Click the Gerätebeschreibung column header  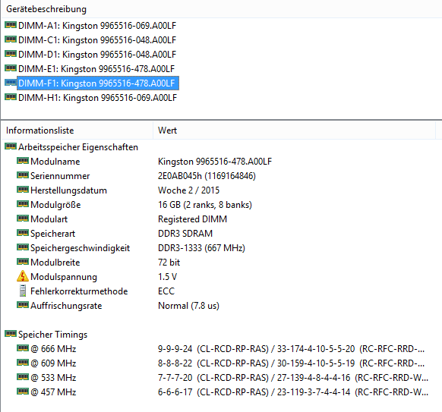[46, 9]
